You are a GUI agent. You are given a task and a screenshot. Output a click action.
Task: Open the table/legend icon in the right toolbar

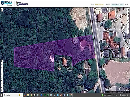128,13
